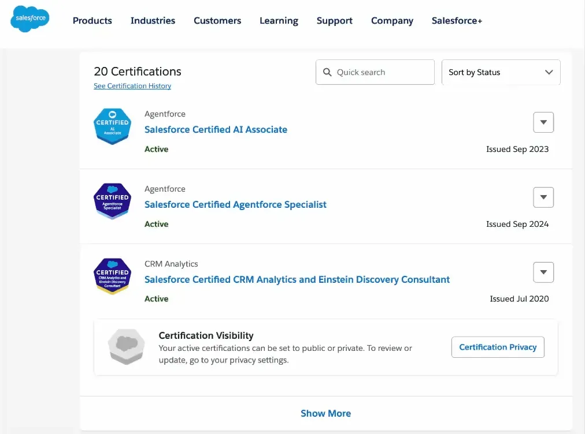Click the gray Certification Visibility badge icon
The image size is (585, 434).
click(127, 346)
